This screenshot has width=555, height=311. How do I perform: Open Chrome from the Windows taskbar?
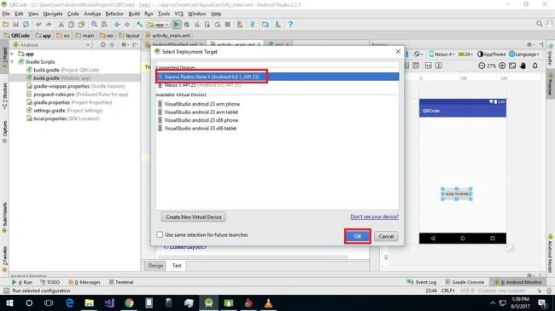point(129,302)
